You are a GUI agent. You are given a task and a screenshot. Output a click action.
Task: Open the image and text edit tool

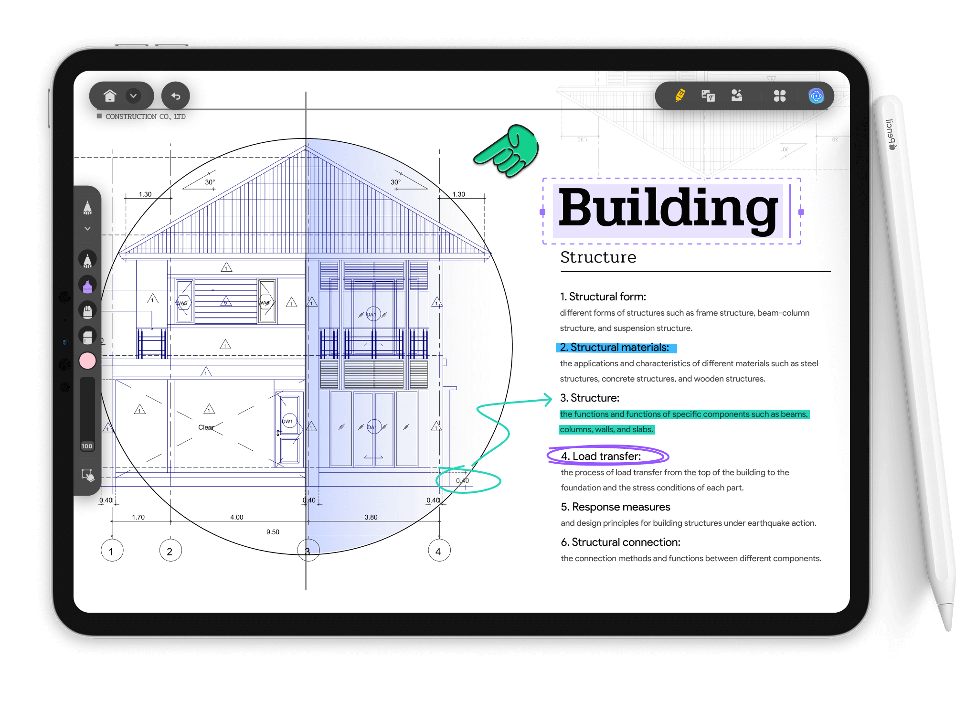point(708,96)
